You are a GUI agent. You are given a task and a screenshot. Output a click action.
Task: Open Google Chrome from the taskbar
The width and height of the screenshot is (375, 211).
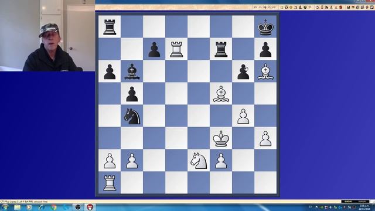tap(54, 207)
